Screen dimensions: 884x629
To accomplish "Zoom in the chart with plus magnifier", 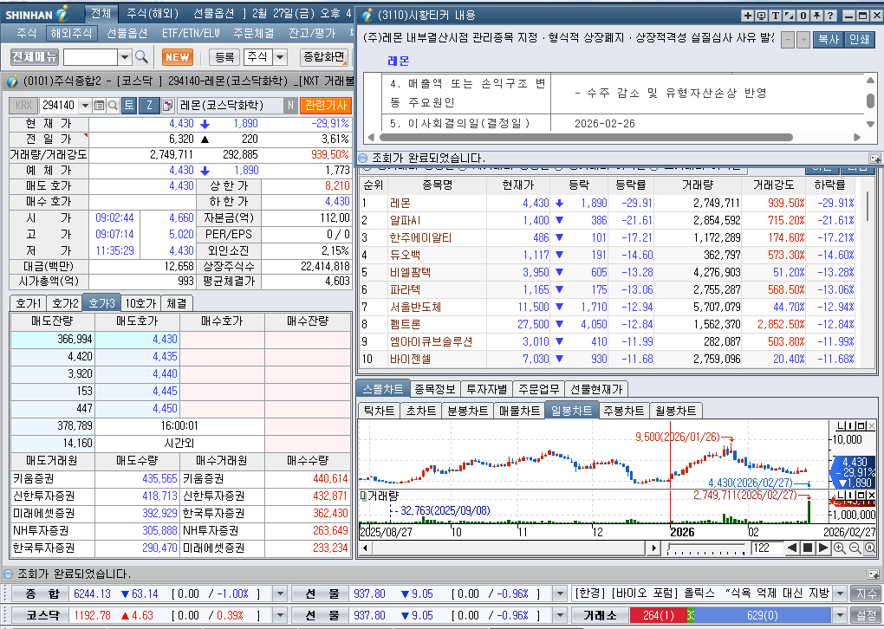I will point(840,548).
